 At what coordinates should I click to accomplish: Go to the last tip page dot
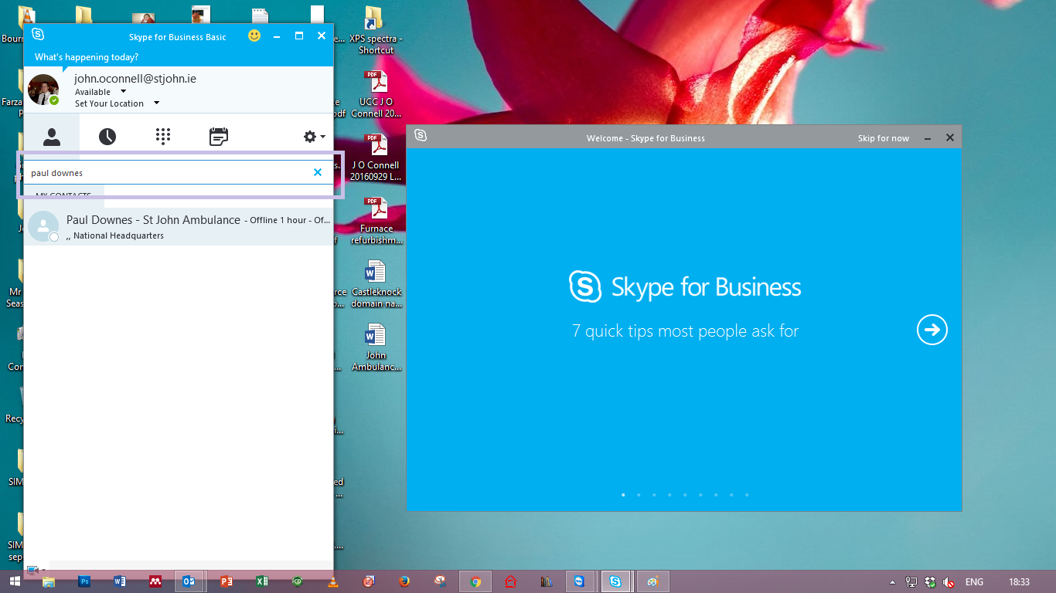click(747, 495)
